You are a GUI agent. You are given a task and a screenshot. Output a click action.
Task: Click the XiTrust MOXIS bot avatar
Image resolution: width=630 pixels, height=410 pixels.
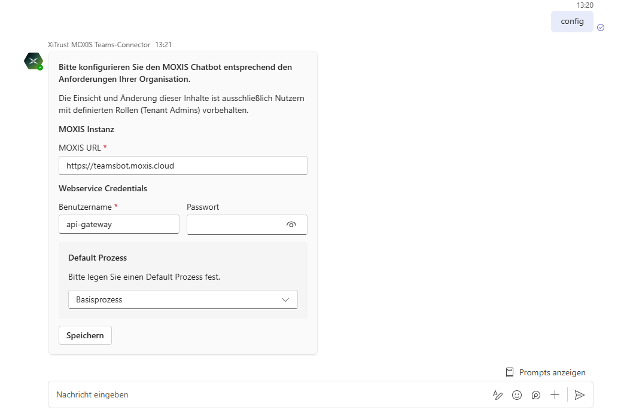34,62
